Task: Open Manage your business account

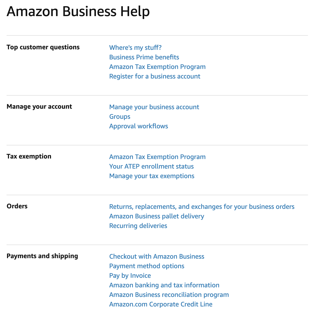Action: click(154, 107)
